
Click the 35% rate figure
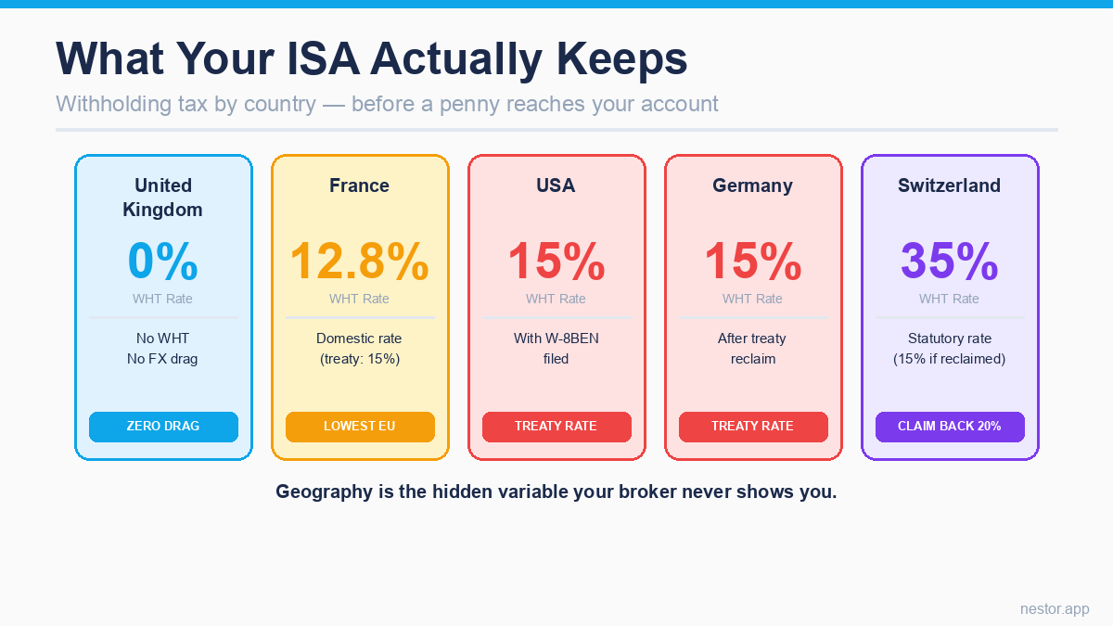(x=950, y=261)
